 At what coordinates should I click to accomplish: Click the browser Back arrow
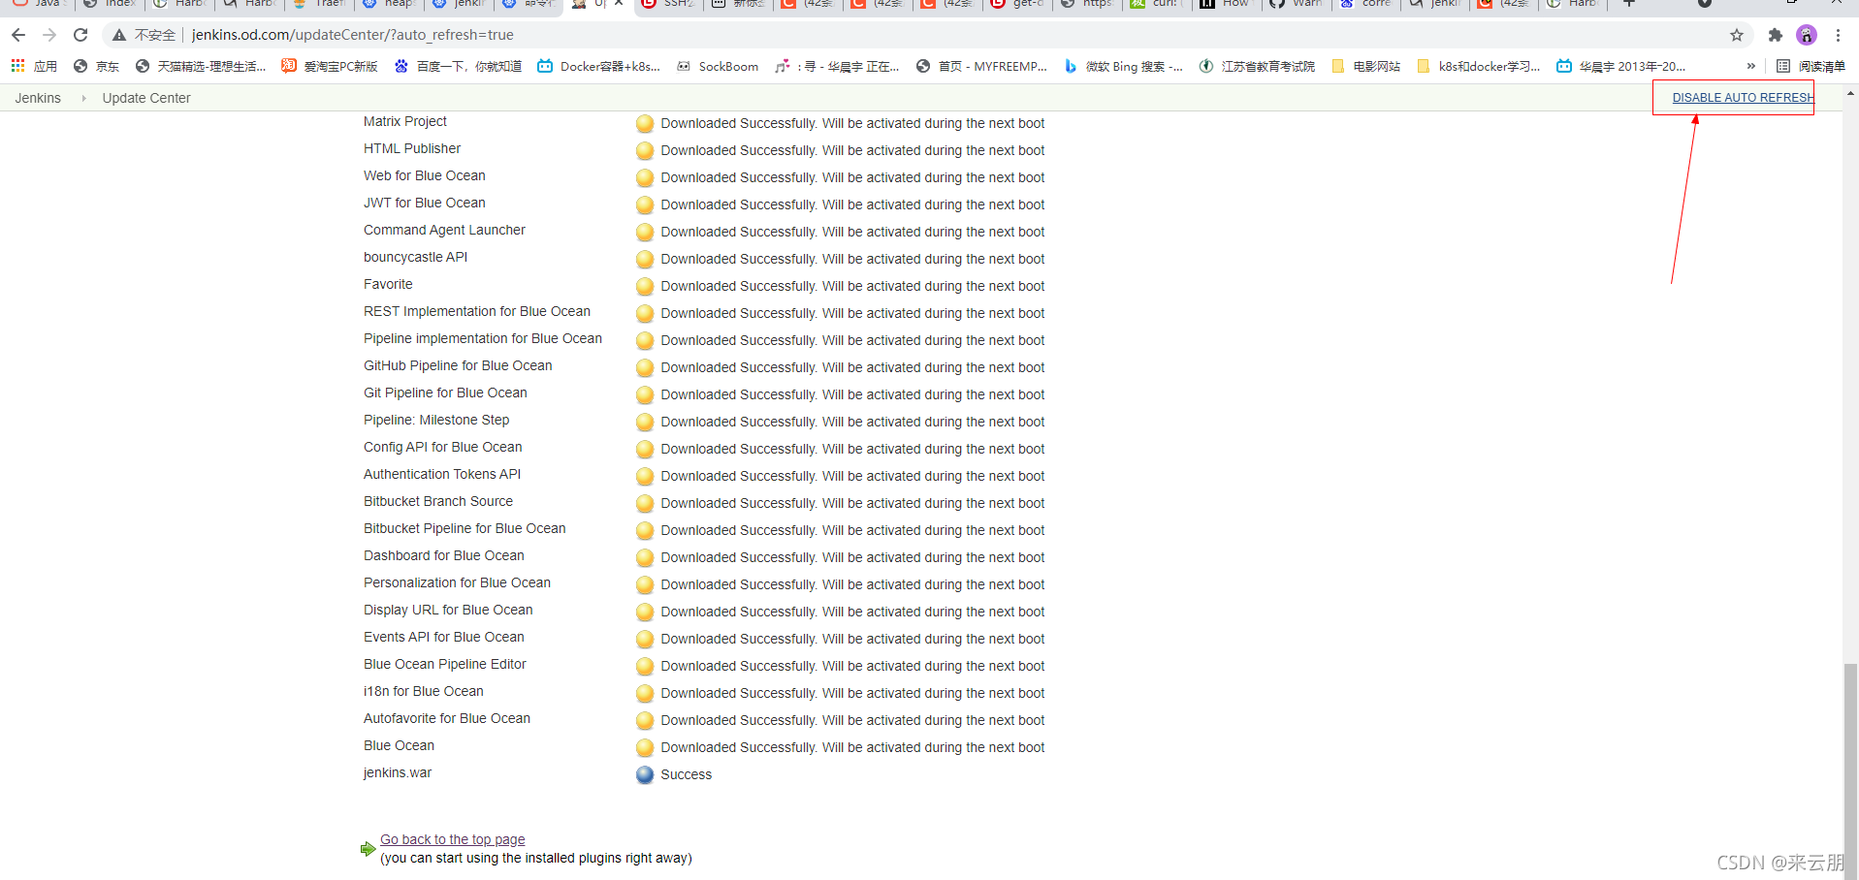point(18,35)
